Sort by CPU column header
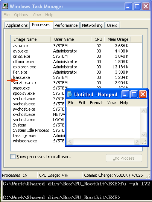152x202 pixels. point(98,39)
